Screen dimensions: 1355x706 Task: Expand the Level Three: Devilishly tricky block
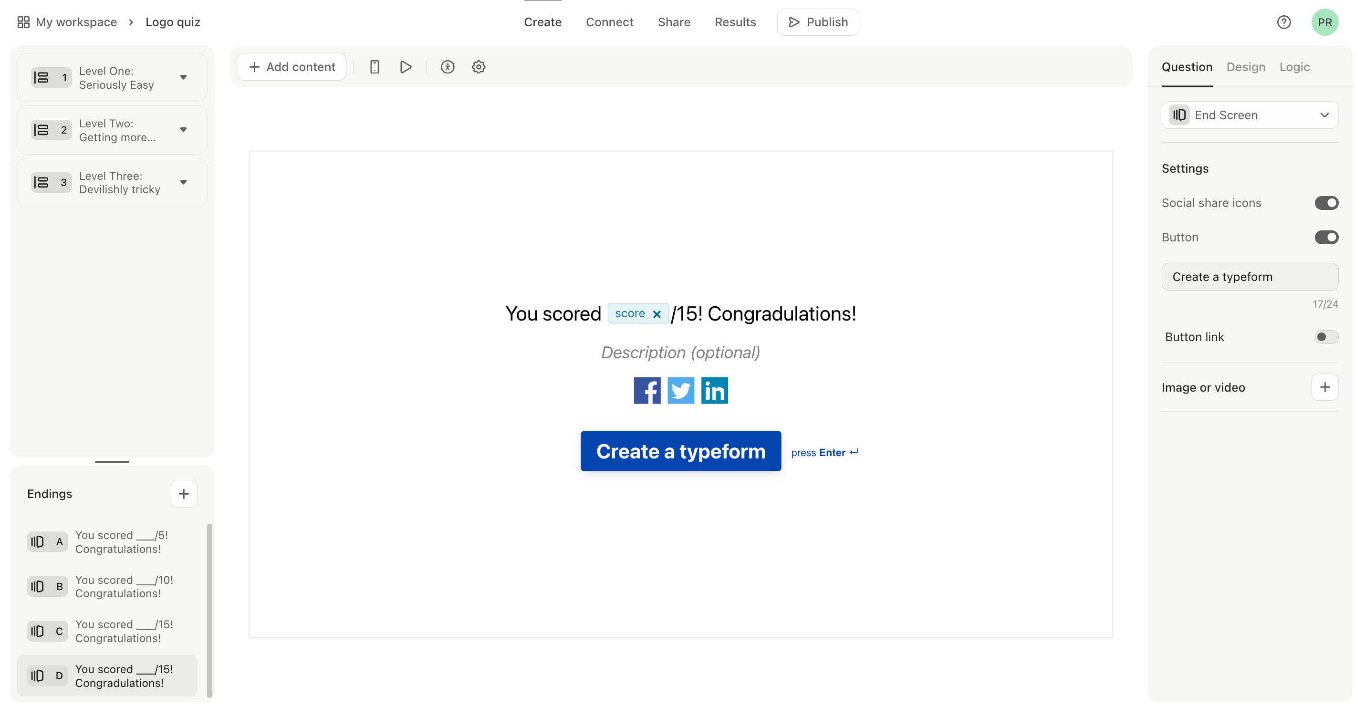coord(183,182)
